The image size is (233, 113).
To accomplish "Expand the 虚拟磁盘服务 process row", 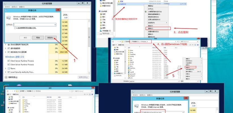I will (x=6, y=48).
